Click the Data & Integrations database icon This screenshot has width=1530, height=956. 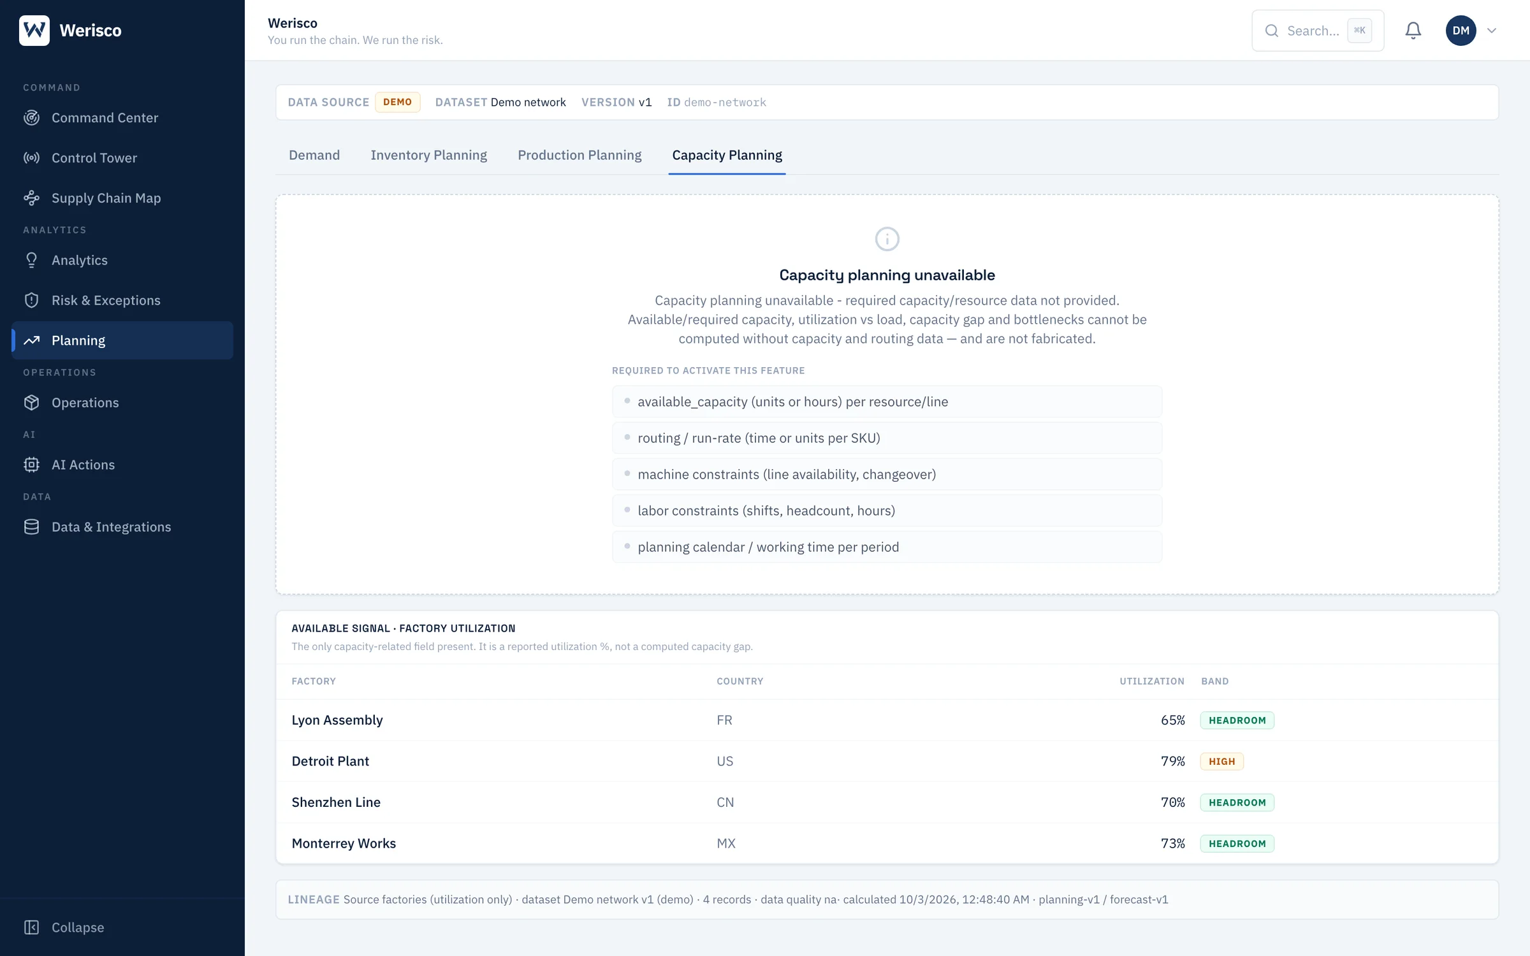point(31,527)
